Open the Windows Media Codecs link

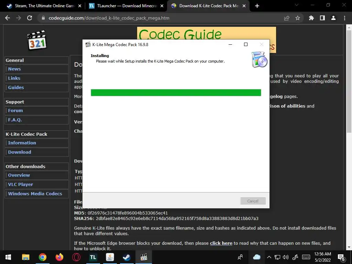tap(35, 194)
